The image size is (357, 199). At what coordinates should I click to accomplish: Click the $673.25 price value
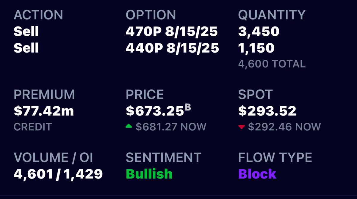point(155,111)
